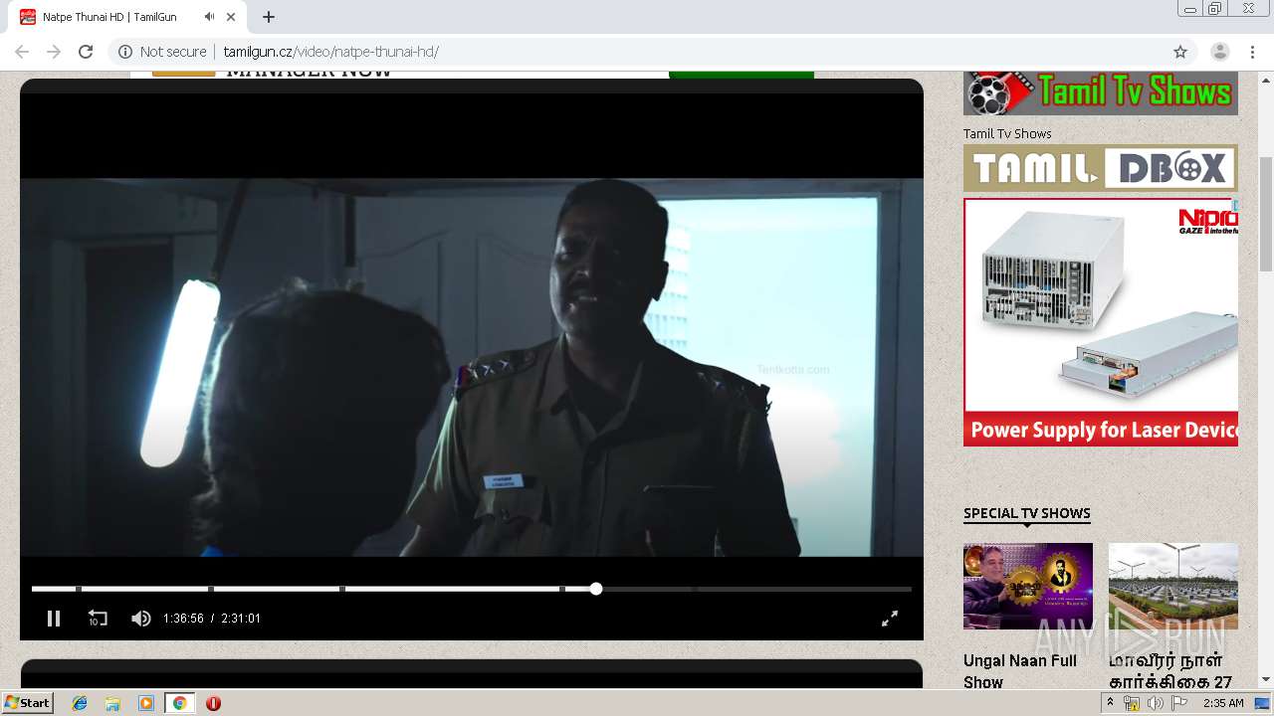Reload the current page

coord(86,52)
